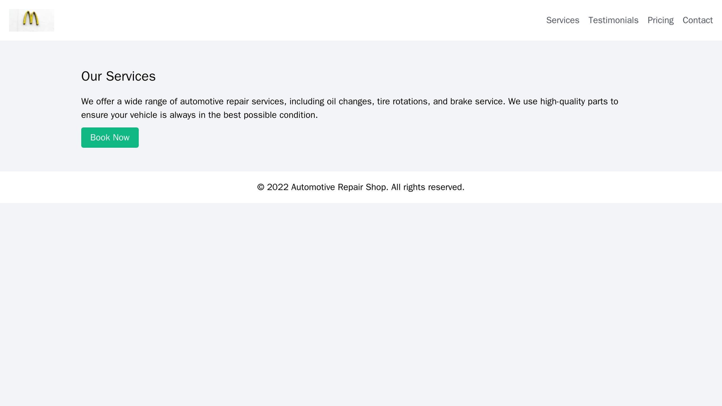
Task: Click the golden arches logo image
Action: tap(31, 20)
